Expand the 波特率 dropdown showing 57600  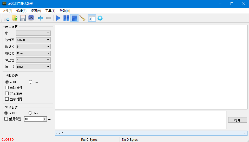tap(33, 40)
